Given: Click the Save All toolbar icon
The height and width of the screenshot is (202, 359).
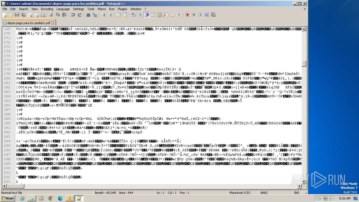Looking at the screenshot, I should coord(23,15).
